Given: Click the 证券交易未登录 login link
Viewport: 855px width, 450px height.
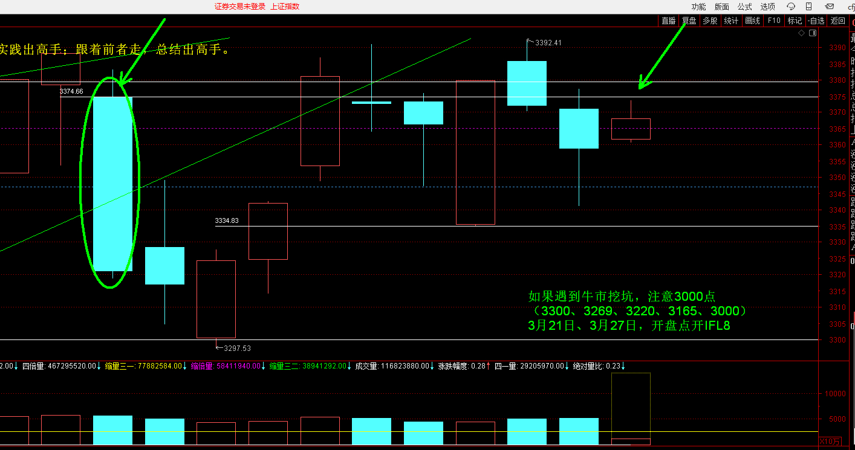Looking at the screenshot, I should tap(239, 7).
